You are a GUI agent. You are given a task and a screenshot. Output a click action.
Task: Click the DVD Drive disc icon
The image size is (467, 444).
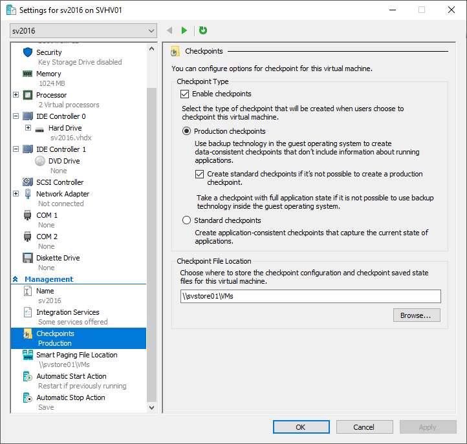[x=40, y=161]
